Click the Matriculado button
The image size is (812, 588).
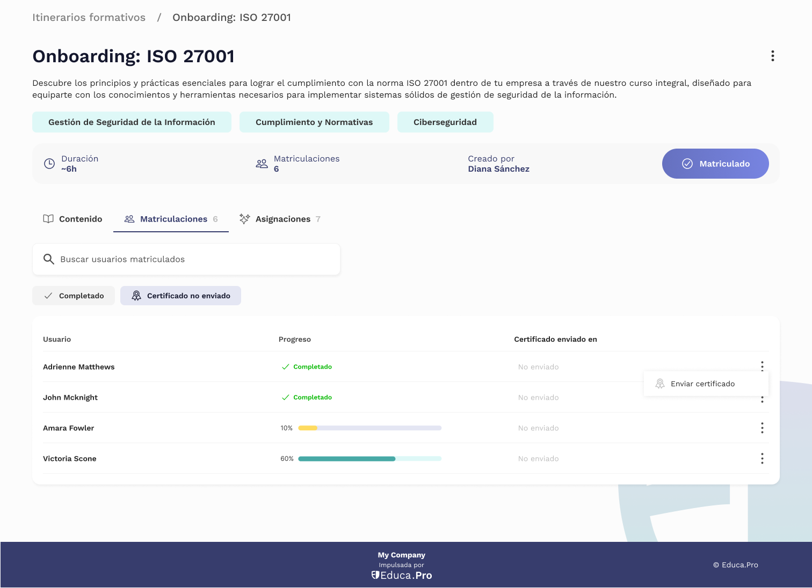coord(715,164)
